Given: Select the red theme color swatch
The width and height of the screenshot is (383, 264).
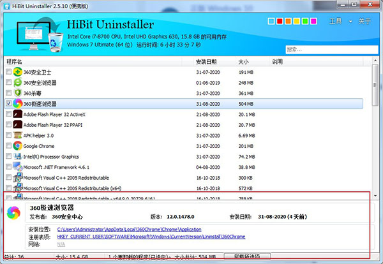Looking at the screenshot, I should coord(280,21).
